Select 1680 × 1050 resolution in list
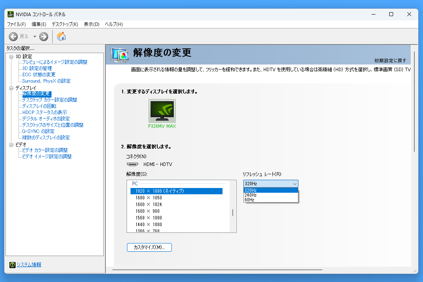 [149, 198]
